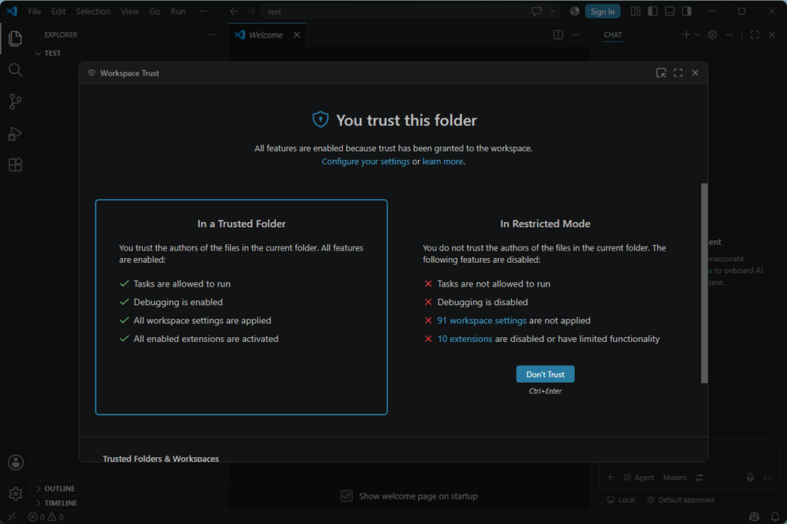Viewport: 787px width, 524px height.
Task: Open the View menu
Action: coord(129,11)
